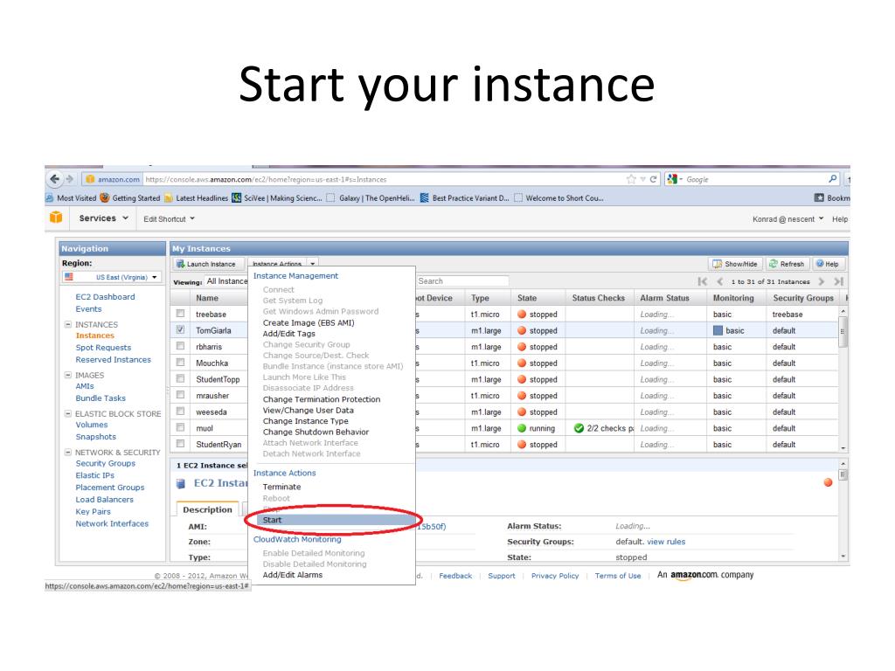Click the AWS orange cube logo
Screen dimensions: 895x671
point(56,218)
